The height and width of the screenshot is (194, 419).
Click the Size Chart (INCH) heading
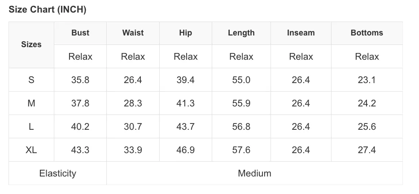[47, 9]
